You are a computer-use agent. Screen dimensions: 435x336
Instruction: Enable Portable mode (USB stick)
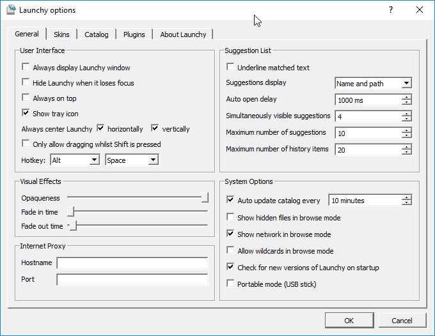tap(230, 283)
